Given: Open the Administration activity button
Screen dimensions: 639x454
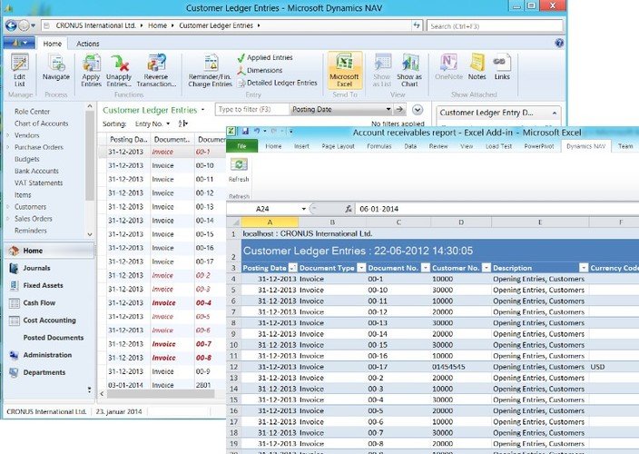Looking at the screenshot, I should click(x=49, y=355).
